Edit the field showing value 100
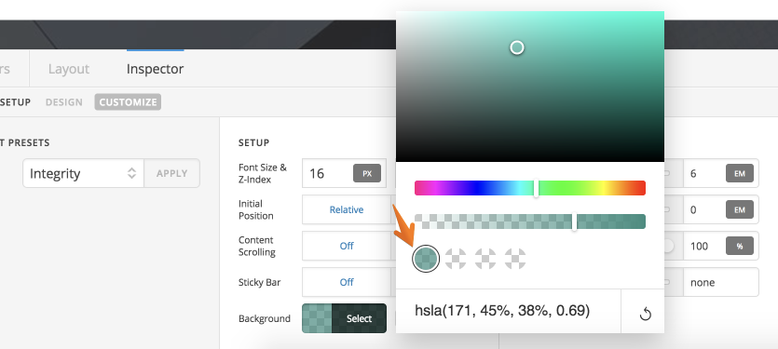The width and height of the screenshot is (778, 349). click(704, 246)
